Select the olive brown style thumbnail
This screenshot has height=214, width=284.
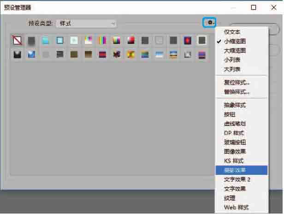(74, 54)
